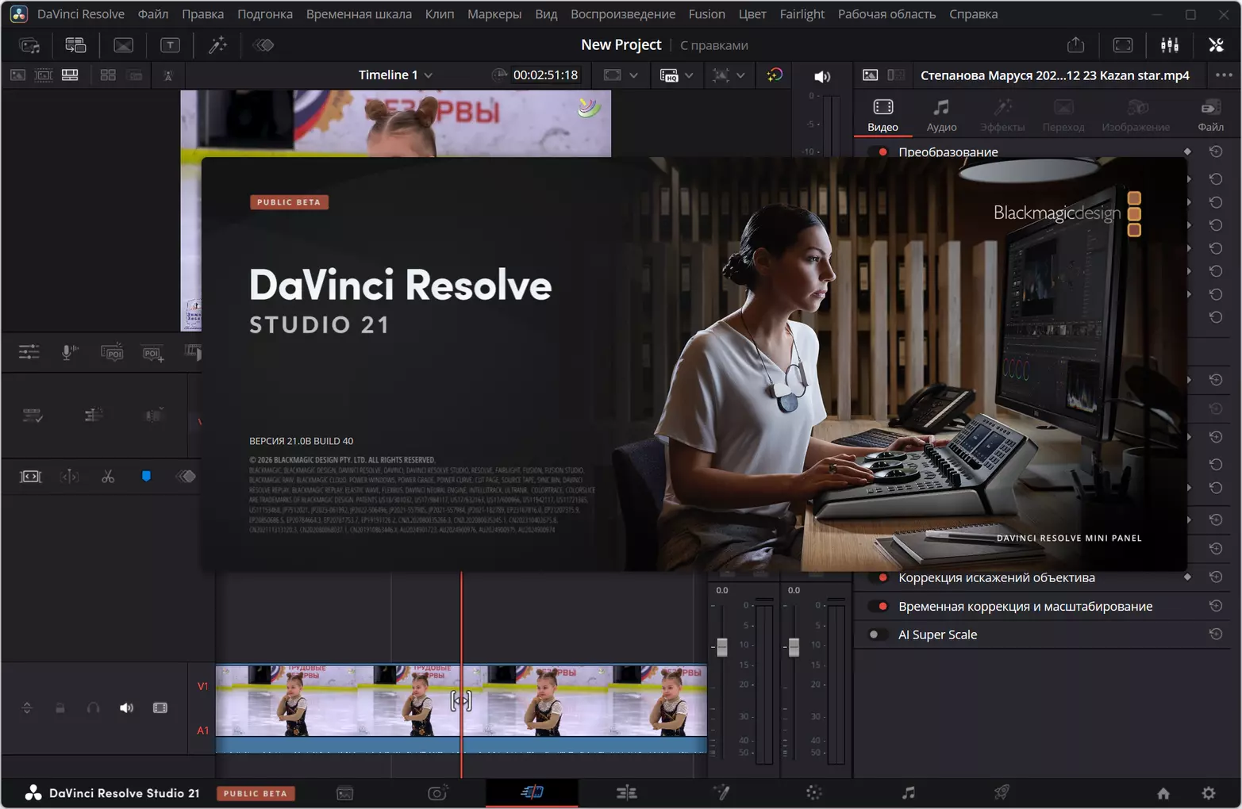Click the timecode field 00:02:51:18

(x=545, y=75)
